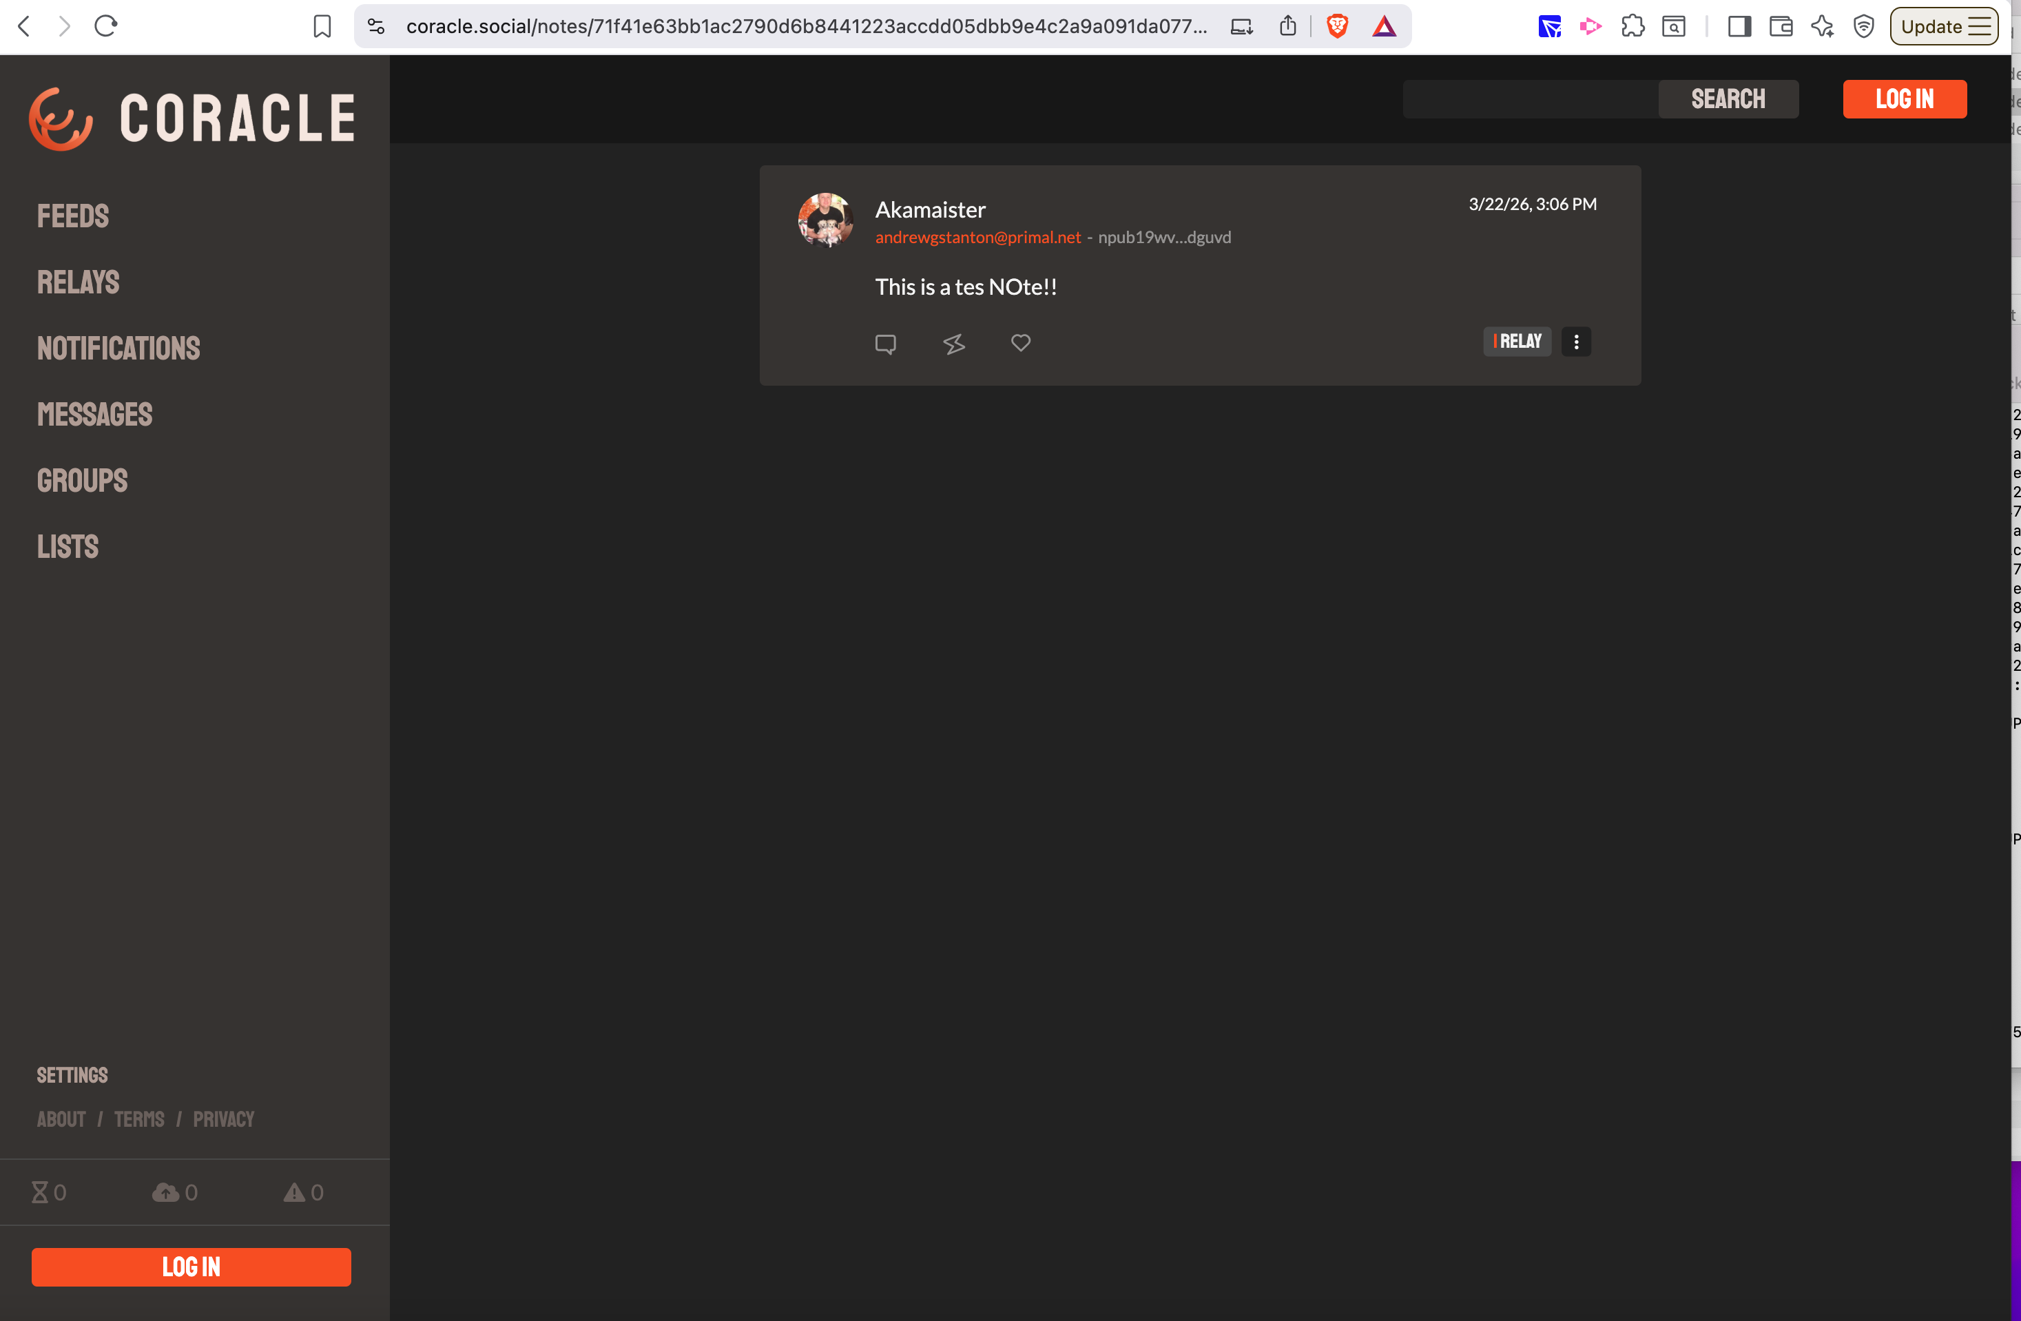
Task: Open Notifications in the sidebar
Action: point(119,348)
